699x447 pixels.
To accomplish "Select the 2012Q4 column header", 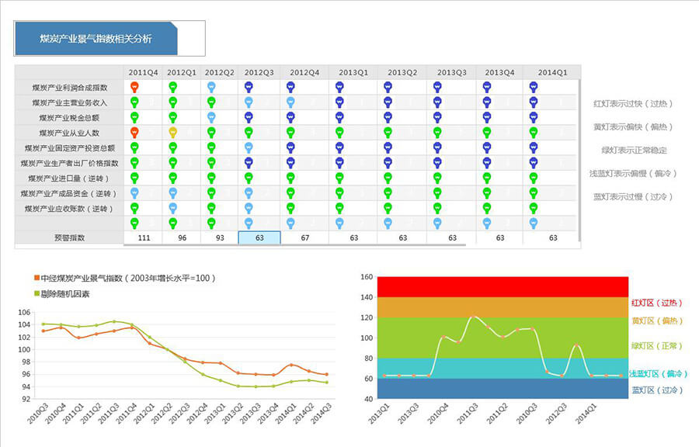I will tap(304, 72).
